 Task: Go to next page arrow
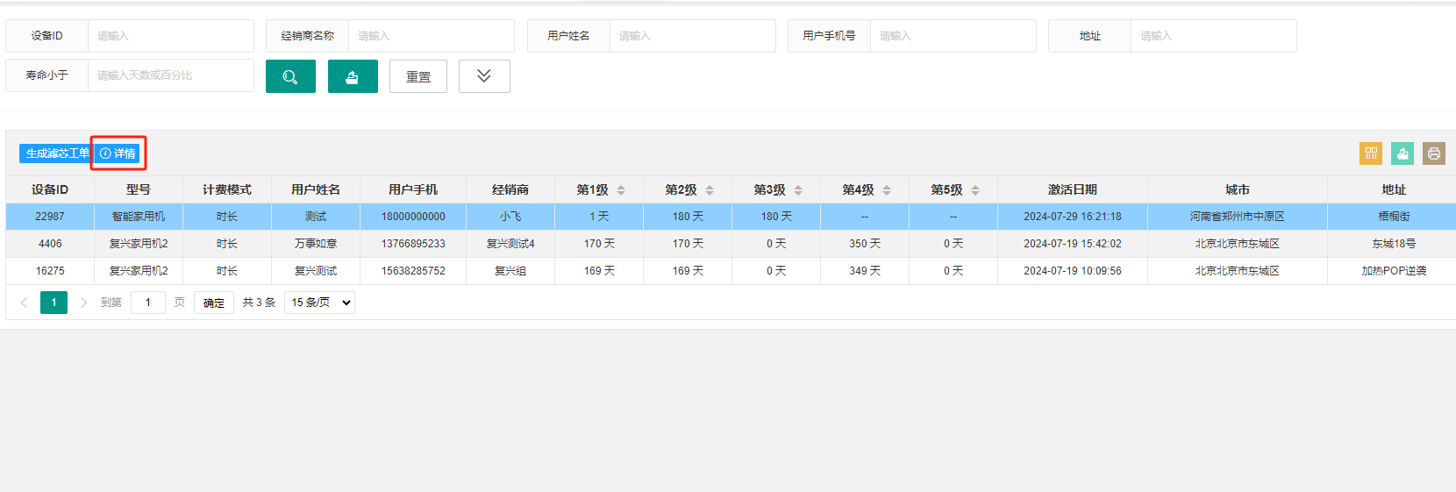coord(84,303)
